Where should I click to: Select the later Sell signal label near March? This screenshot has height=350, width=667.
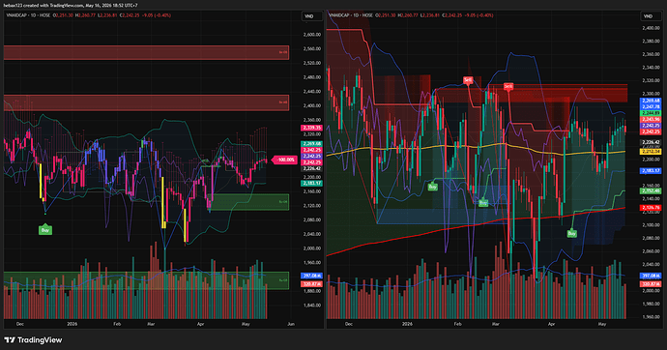pyautogui.click(x=508, y=86)
